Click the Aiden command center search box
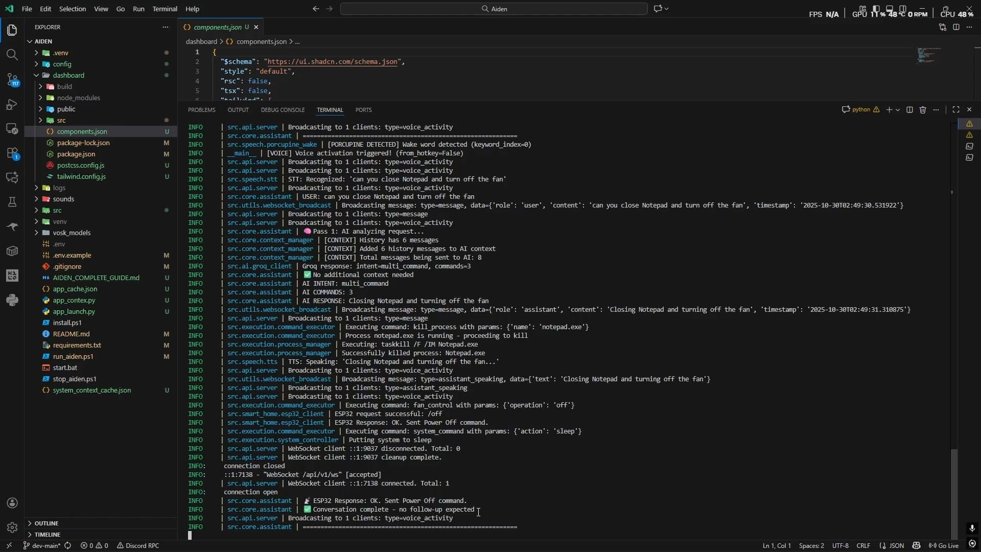Viewport: 981px width, 552px height. click(494, 9)
